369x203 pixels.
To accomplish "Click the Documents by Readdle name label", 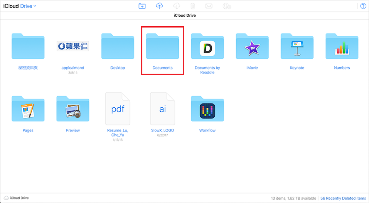I will click(207, 70).
